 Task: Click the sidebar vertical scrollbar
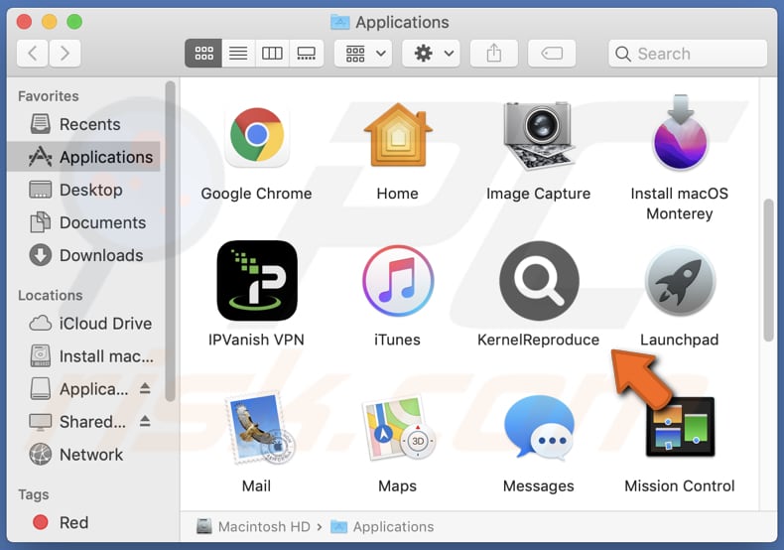click(x=170, y=241)
